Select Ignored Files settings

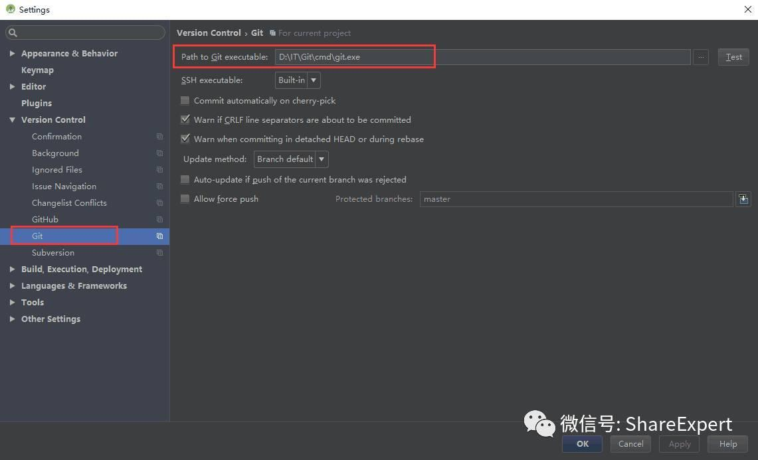57,170
